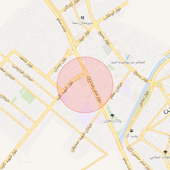The image size is (170, 170).
Task: Click the gas pump icon above پمپ گاز
Action: coord(131,130)
